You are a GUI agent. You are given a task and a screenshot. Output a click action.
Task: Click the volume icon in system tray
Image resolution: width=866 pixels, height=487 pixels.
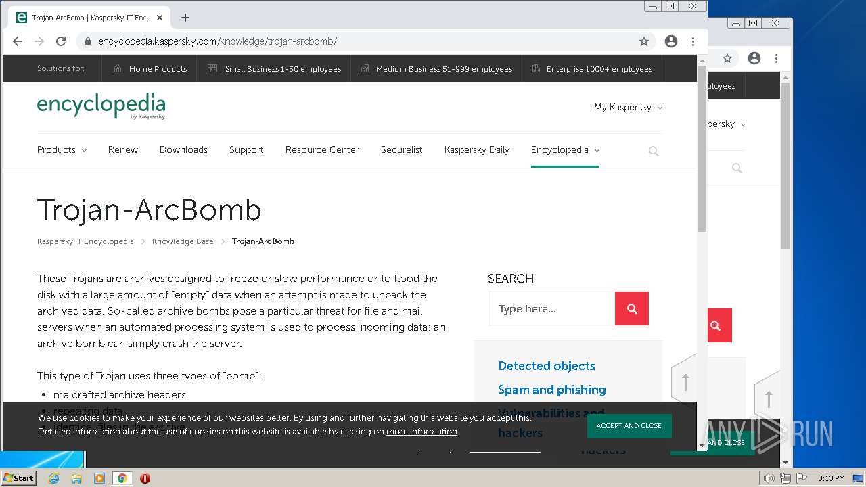tap(769, 478)
